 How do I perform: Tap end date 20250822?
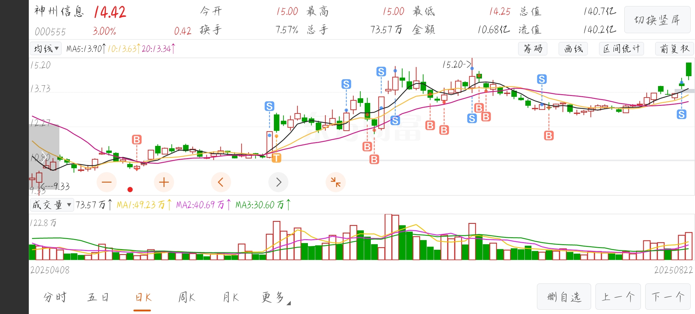(x=673, y=270)
